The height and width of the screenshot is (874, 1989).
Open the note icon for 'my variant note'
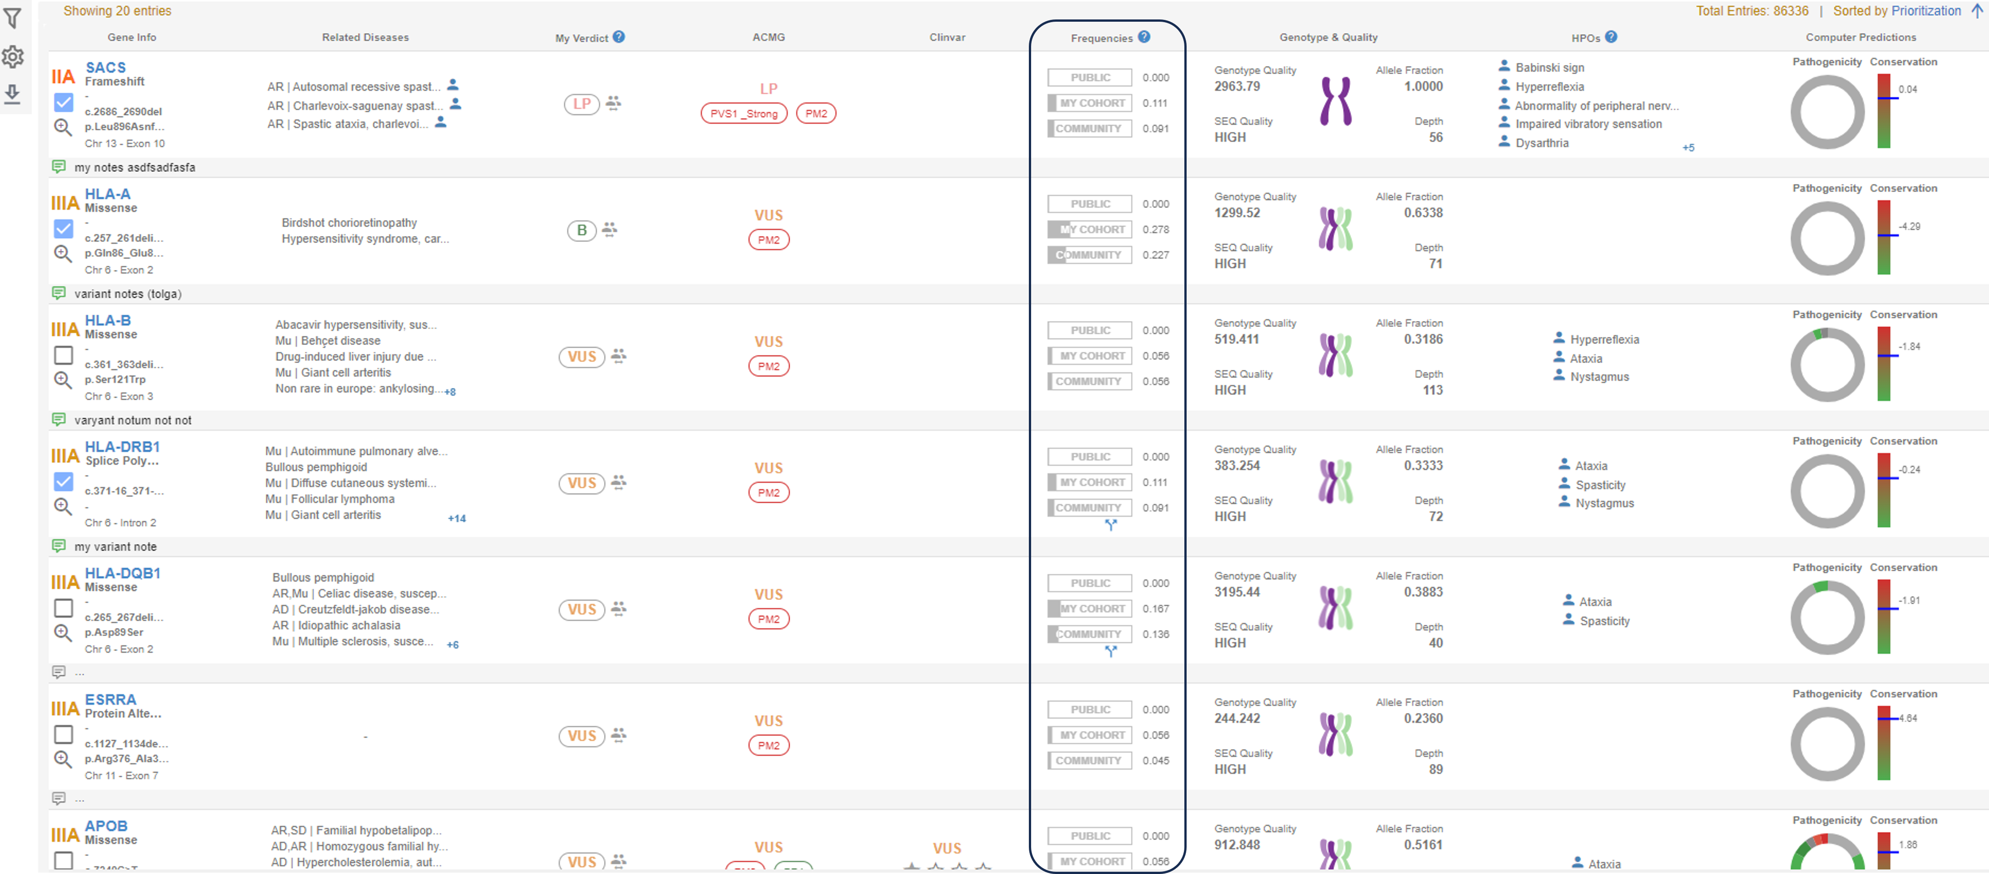59,546
